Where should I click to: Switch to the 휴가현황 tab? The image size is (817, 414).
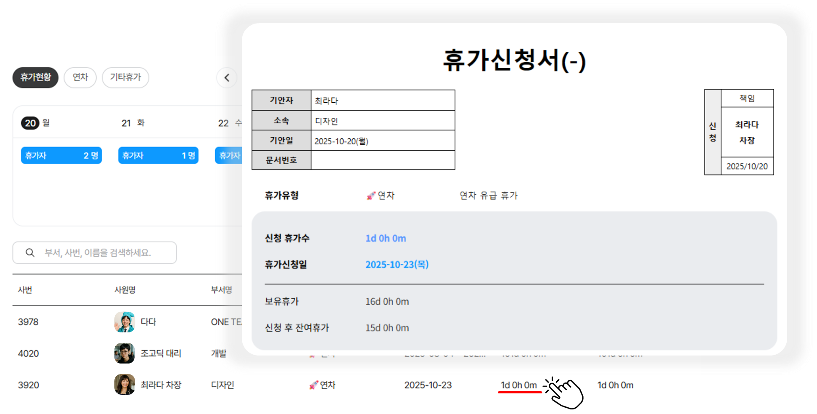point(35,77)
